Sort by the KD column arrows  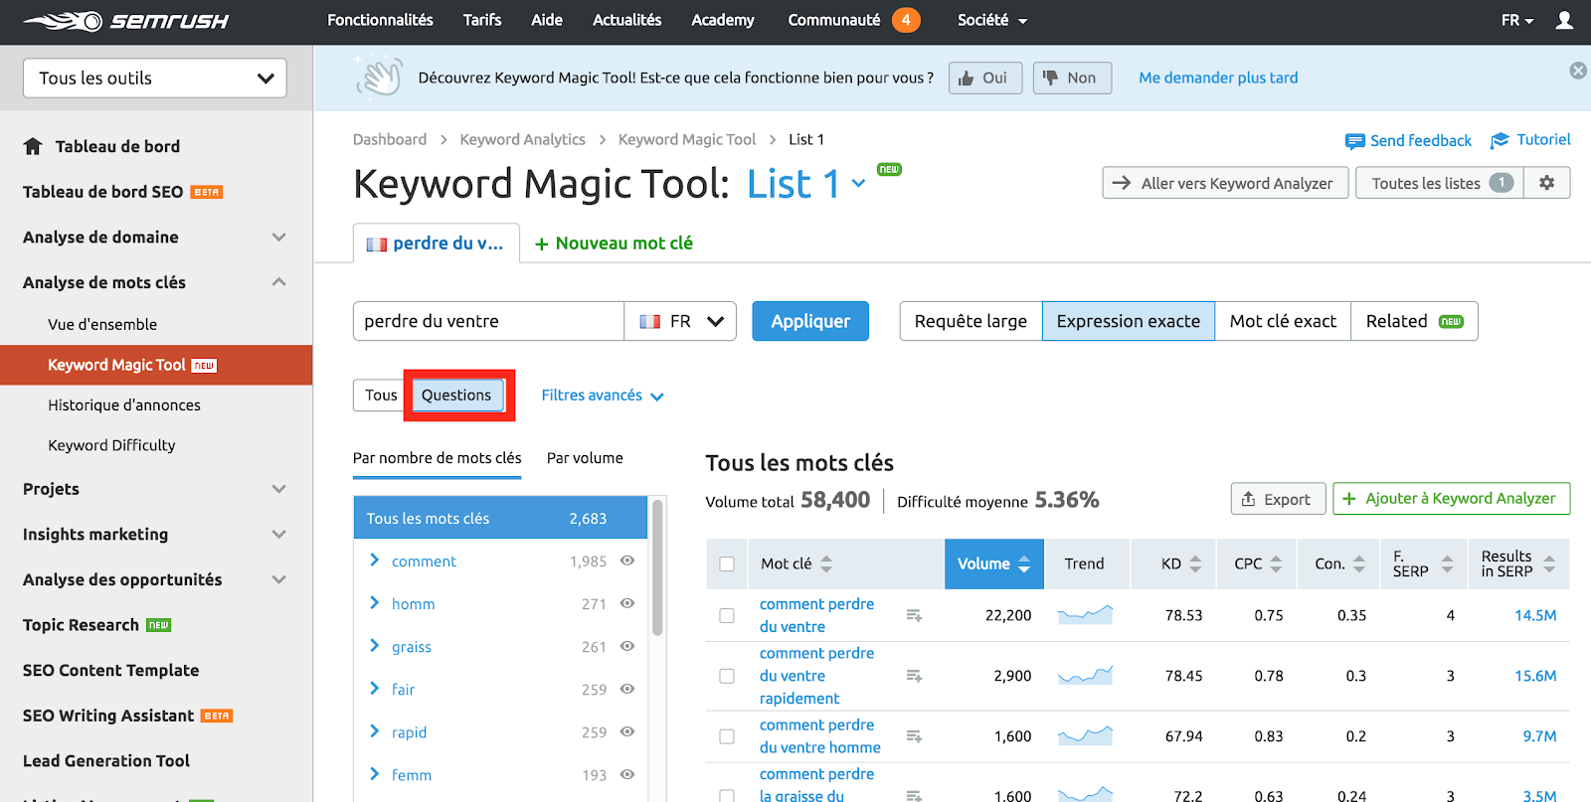(x=1195, y=563)
